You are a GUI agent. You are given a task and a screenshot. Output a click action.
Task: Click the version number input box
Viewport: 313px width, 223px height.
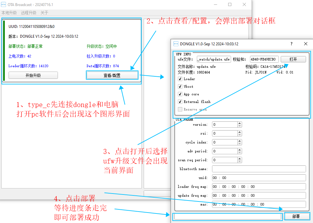[x=225, y=124]
